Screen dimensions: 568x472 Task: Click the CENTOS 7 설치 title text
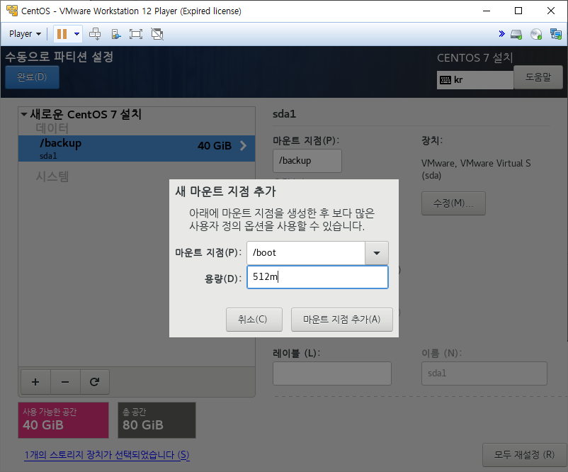475,57
